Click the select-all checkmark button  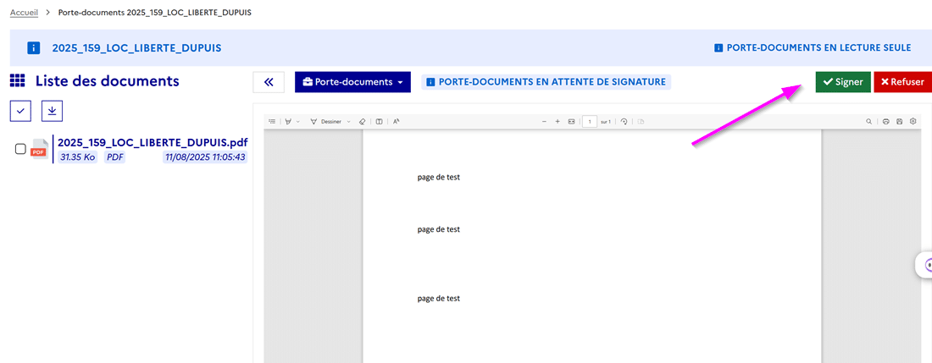pos(21,110)
